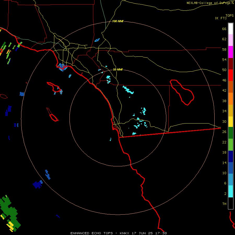This screenshot has height=235, width=235.
Task: Click the navy blue legend swatch
Action: (231, 156)
